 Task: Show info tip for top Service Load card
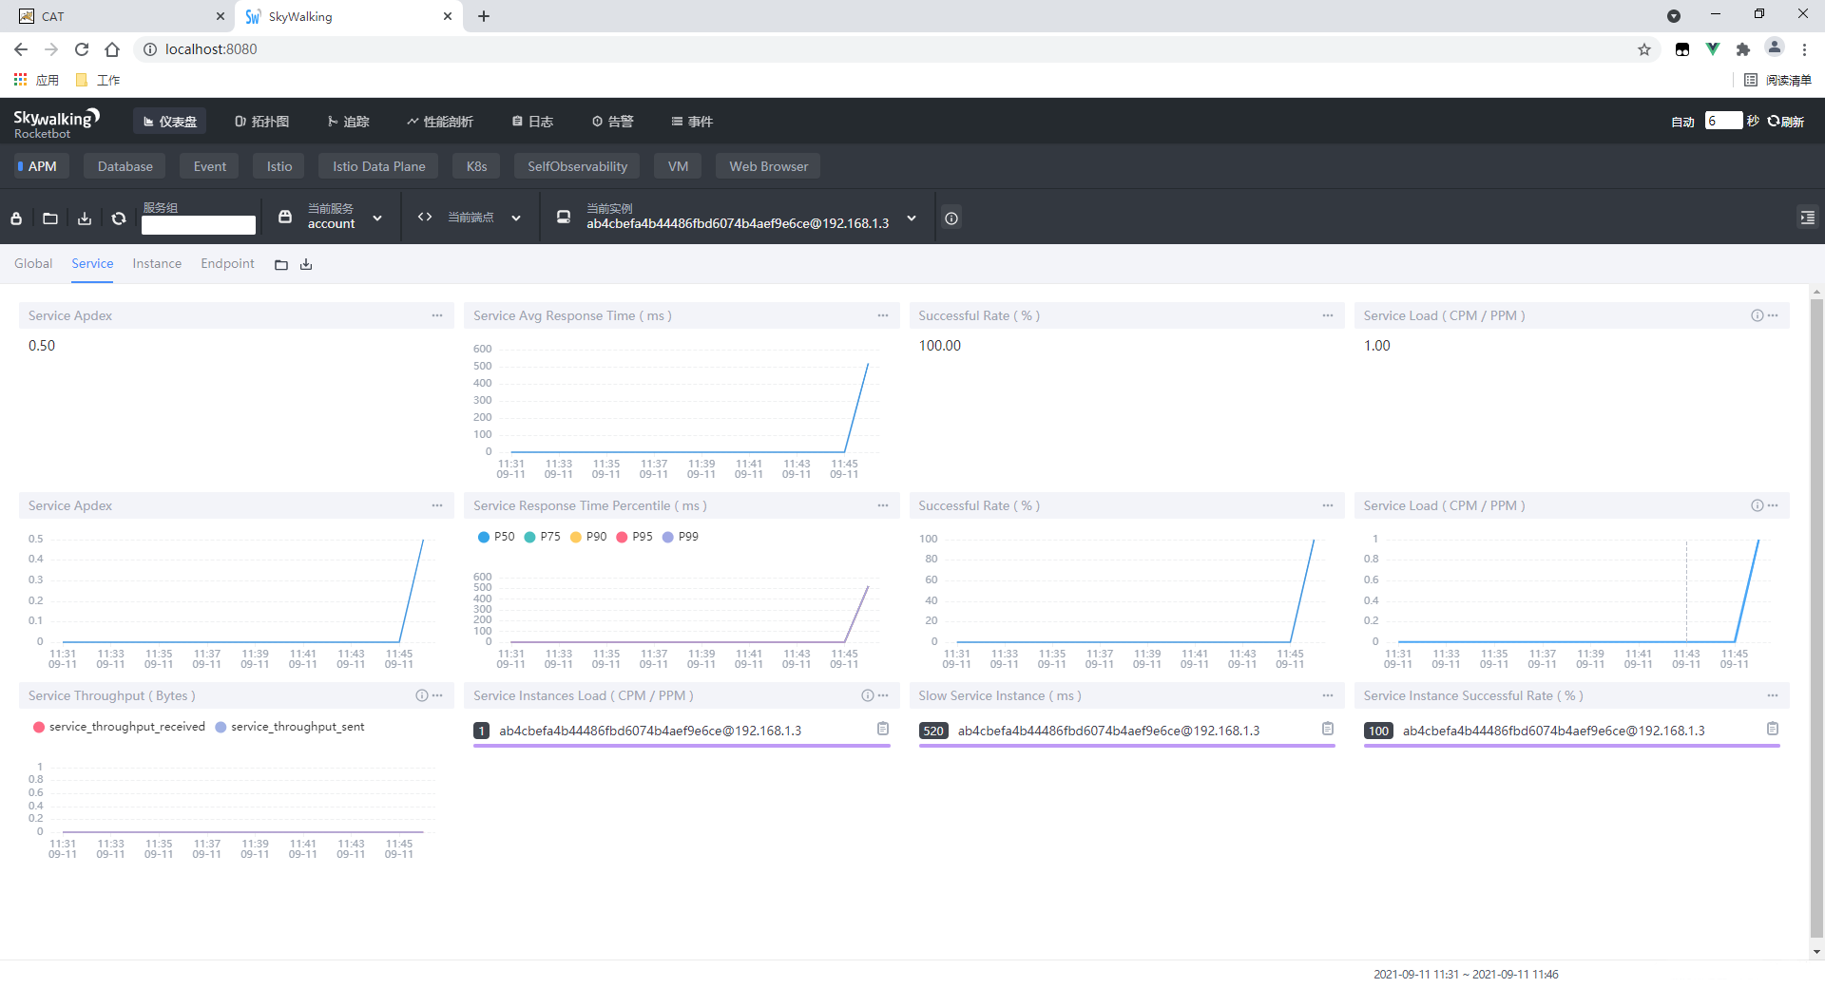[x=1758, y=315]
